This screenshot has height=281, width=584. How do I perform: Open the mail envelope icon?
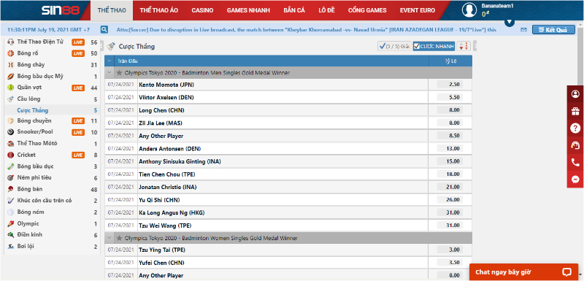coord(523,30)
